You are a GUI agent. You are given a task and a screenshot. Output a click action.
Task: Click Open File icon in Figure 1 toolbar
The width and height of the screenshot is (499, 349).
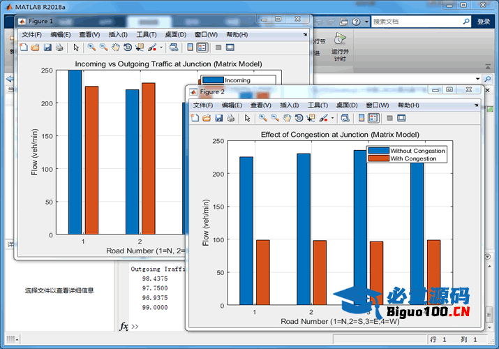(36, 47)
